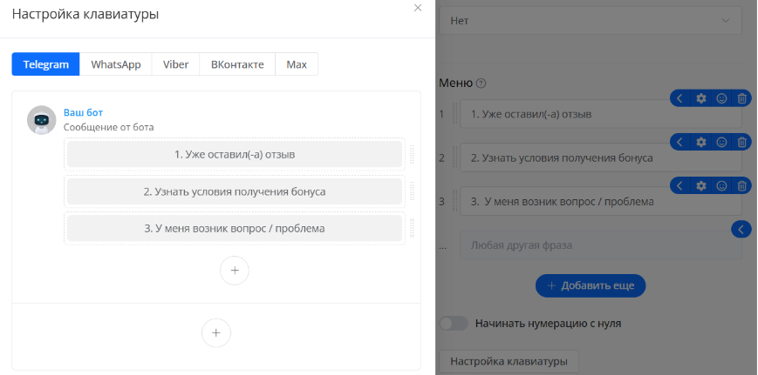The width and height of the screenshot is (758, 375).
Task: Open the emoji picker for menu item 3
Action: [x=721, y=185]
